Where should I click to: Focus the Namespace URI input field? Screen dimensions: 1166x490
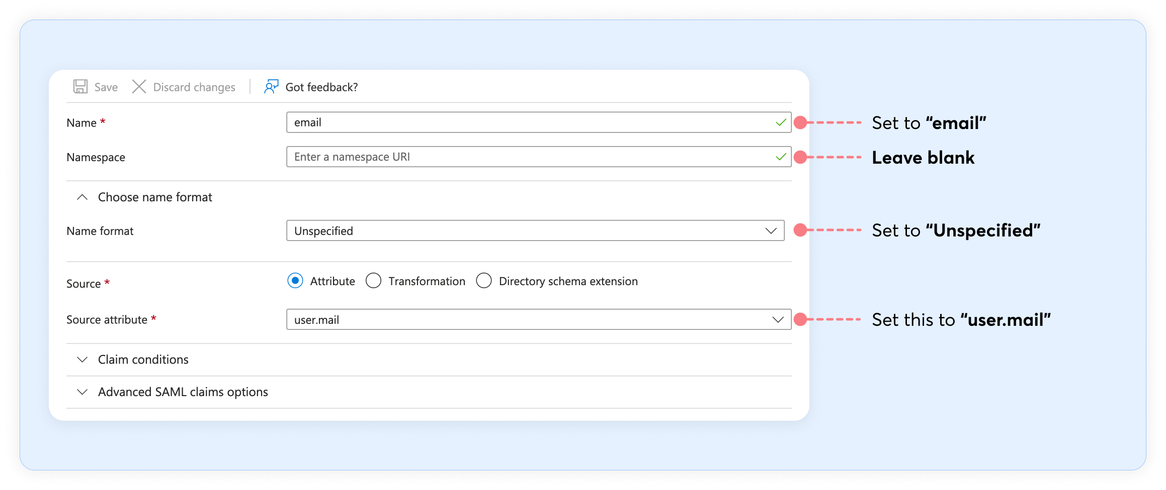528,157
